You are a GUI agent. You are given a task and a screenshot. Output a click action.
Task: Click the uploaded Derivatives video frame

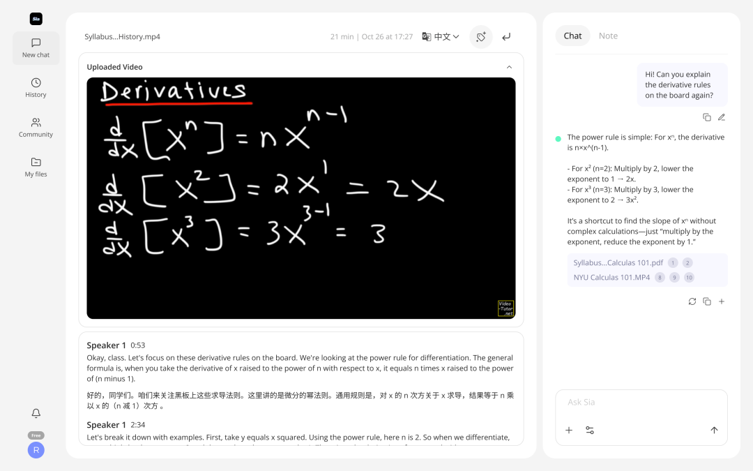(301, 198)
